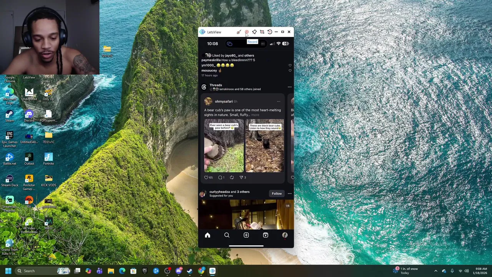Image resolution: width=492 pixels, height=277 pixels.
Task: Open Rockstar Games desktop shortcut
Action: pyautogui.click(x=29, y=182)
